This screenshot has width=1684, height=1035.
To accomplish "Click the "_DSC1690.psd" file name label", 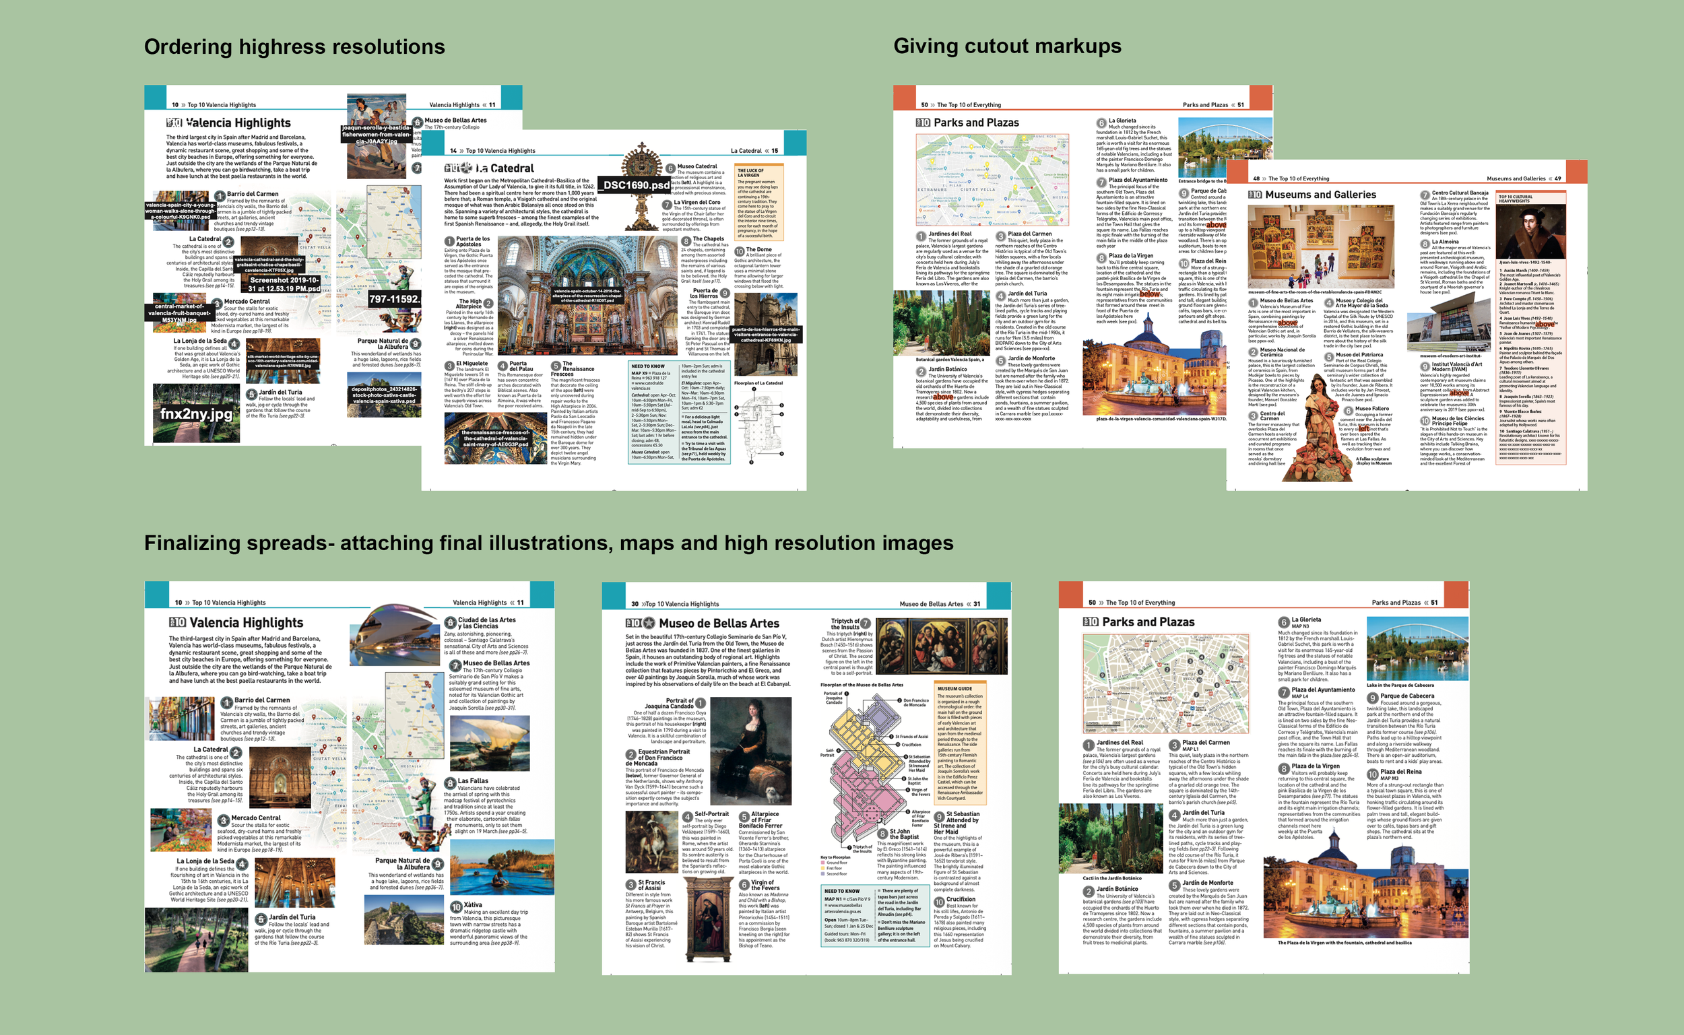I will [634, 185].
